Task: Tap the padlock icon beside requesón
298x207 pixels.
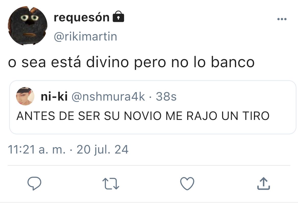Action: (118, 17)
